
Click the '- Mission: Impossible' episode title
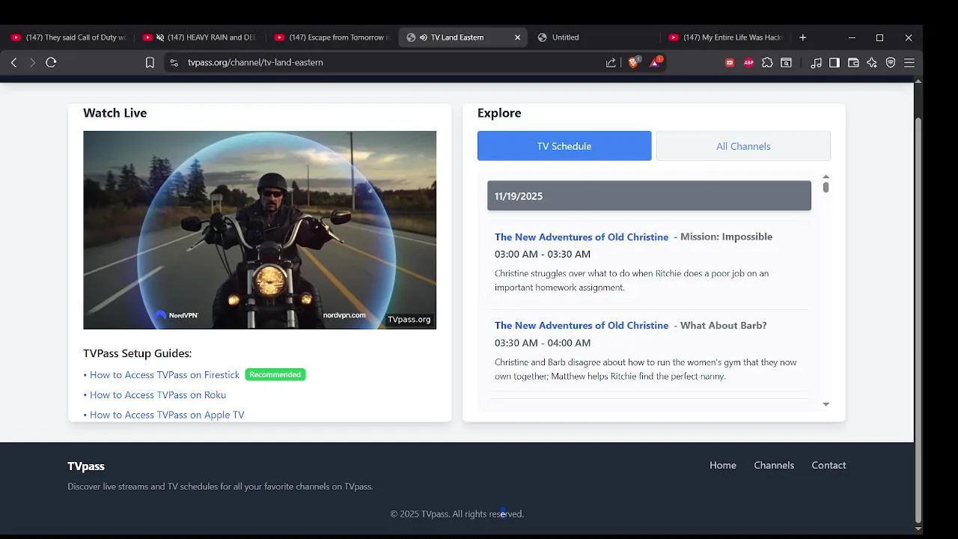[723, 237]
